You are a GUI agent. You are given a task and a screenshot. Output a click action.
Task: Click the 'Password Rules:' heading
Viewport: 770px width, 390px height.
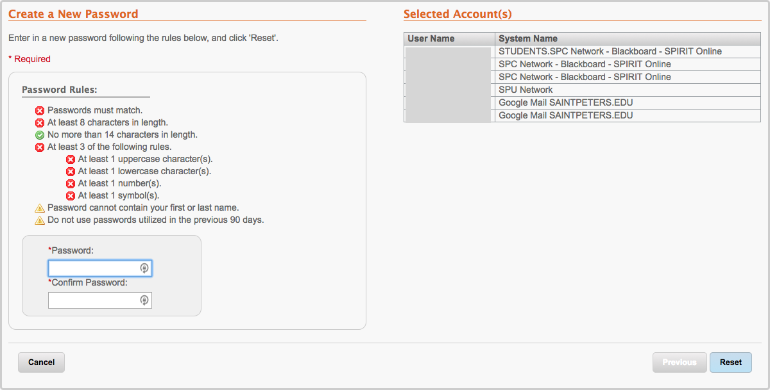click(x=60, y=90)
